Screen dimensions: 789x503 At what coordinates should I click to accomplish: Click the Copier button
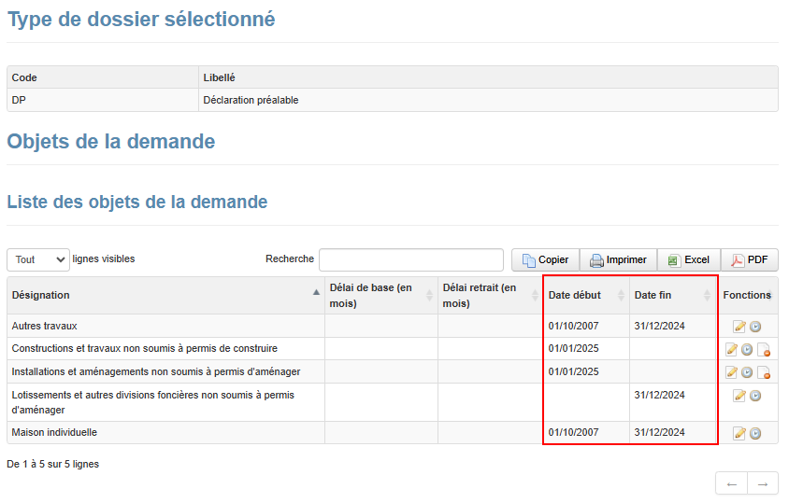point(545,260)
